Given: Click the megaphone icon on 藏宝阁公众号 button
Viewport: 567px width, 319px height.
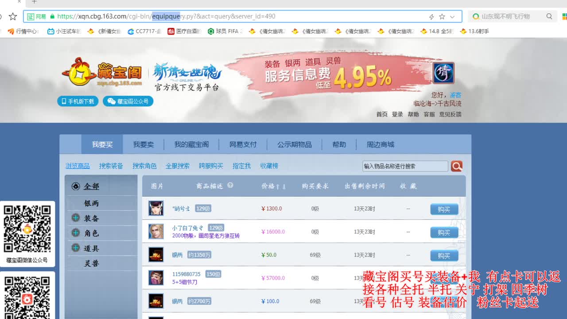Looking at the screenshot, I should (x=112, y=101).
